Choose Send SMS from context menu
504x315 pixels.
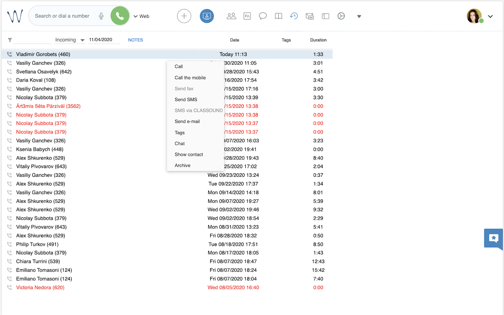(186, 100)
